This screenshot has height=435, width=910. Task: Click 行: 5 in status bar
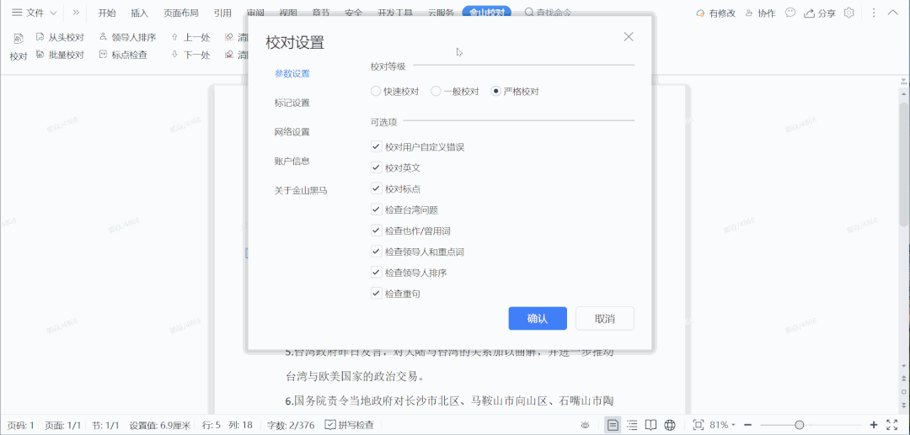click(x=211, y=425)
